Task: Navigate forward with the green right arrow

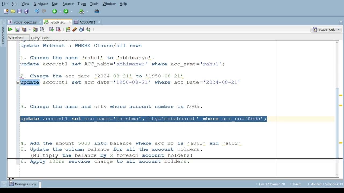Action: point(66,11)
